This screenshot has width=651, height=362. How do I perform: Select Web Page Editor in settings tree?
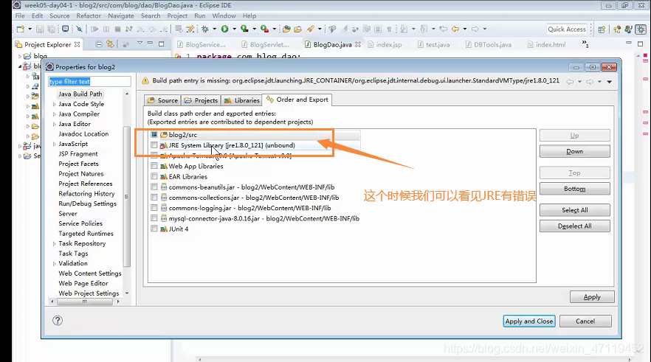point(83,283)
